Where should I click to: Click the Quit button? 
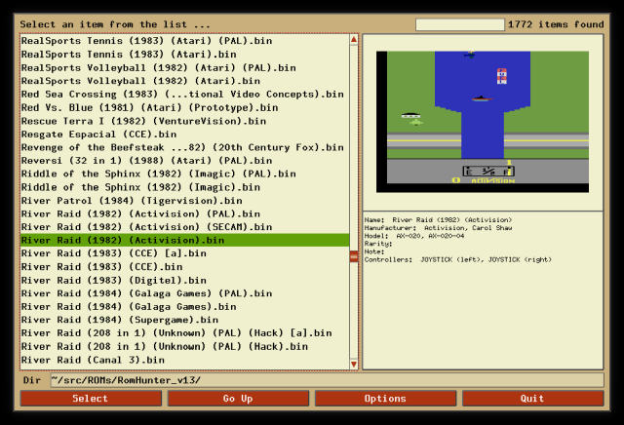click(533, 399)
